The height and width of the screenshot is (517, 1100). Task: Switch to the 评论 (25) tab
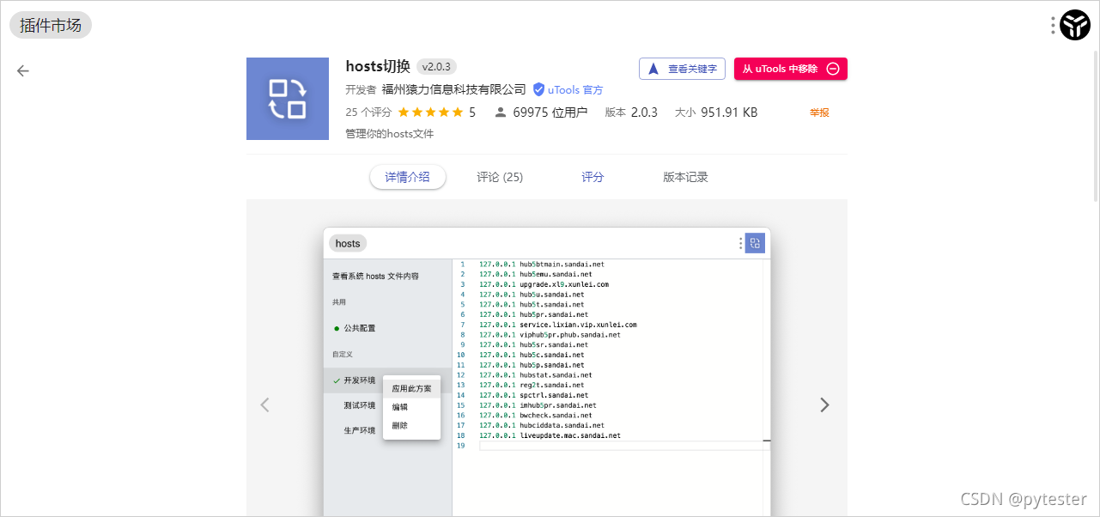pyautogui.click(x=500, y=177)
